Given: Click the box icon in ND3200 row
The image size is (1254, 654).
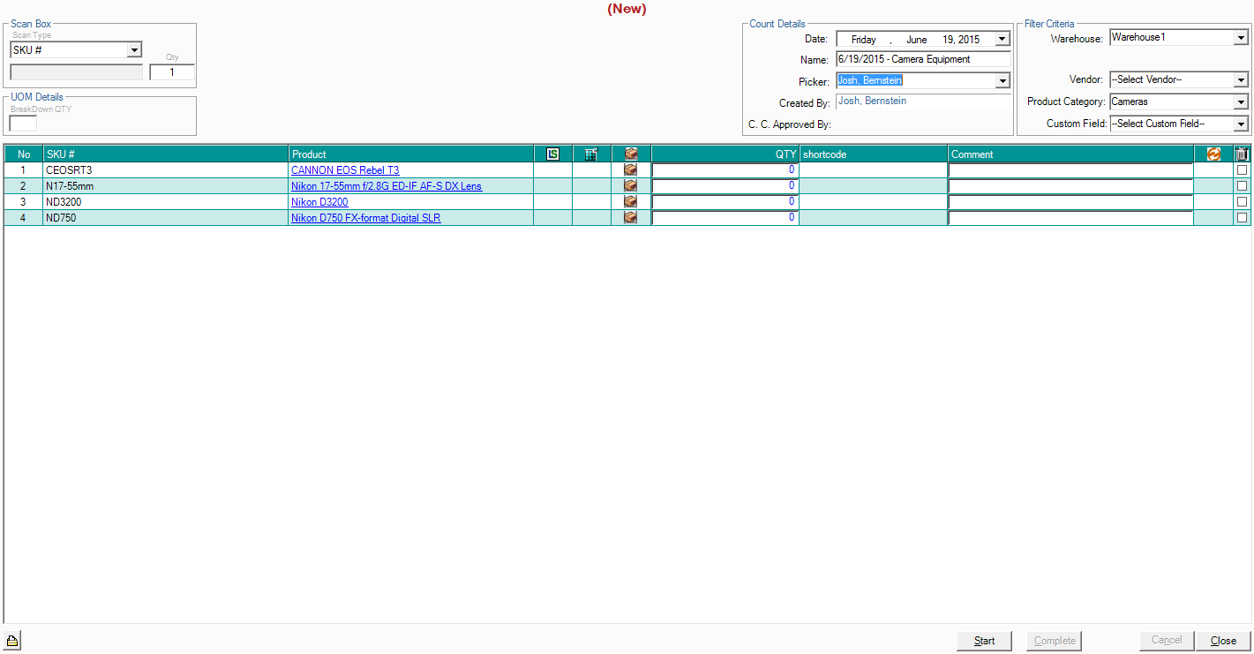Looking at the screenshot, I should click(630, 202).
